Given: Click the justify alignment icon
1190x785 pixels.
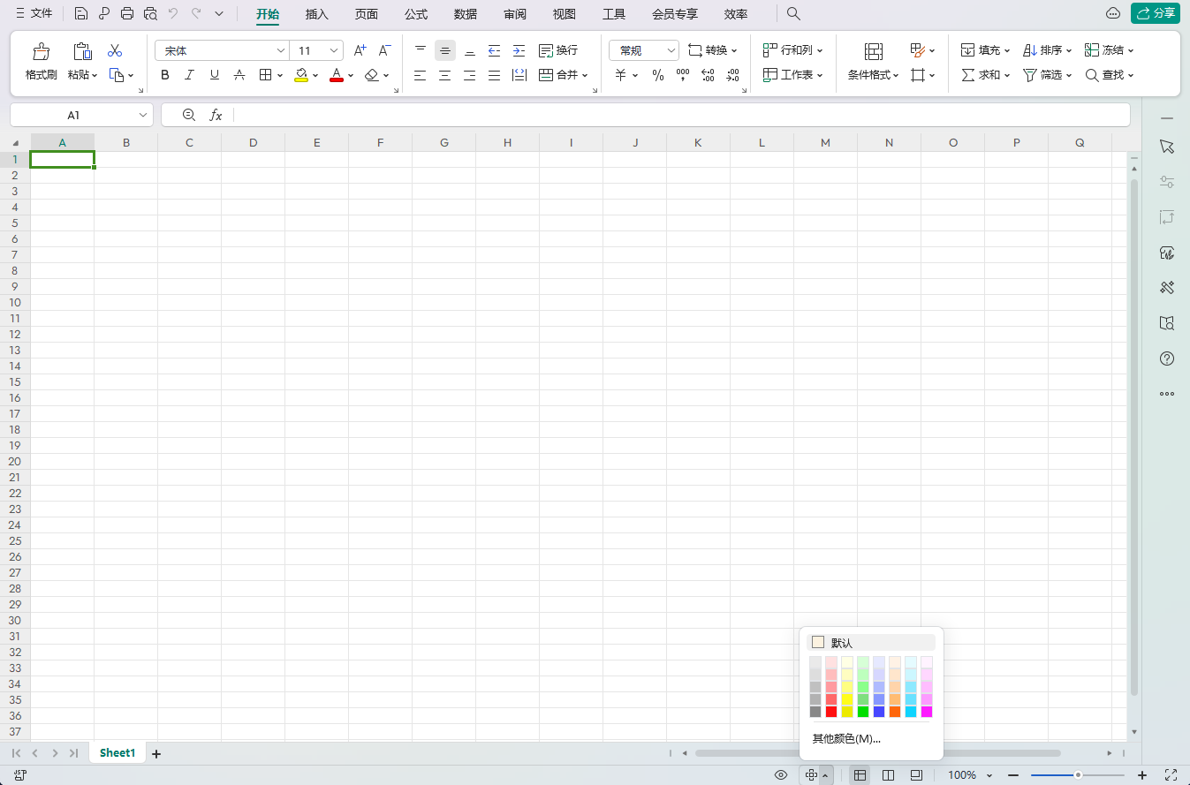Looking at the screenshot, I should pos(495,75).
